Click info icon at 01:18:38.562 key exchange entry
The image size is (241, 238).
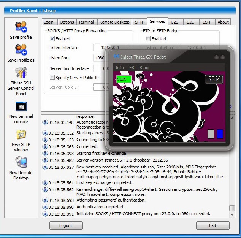click(x=45, y=189)
